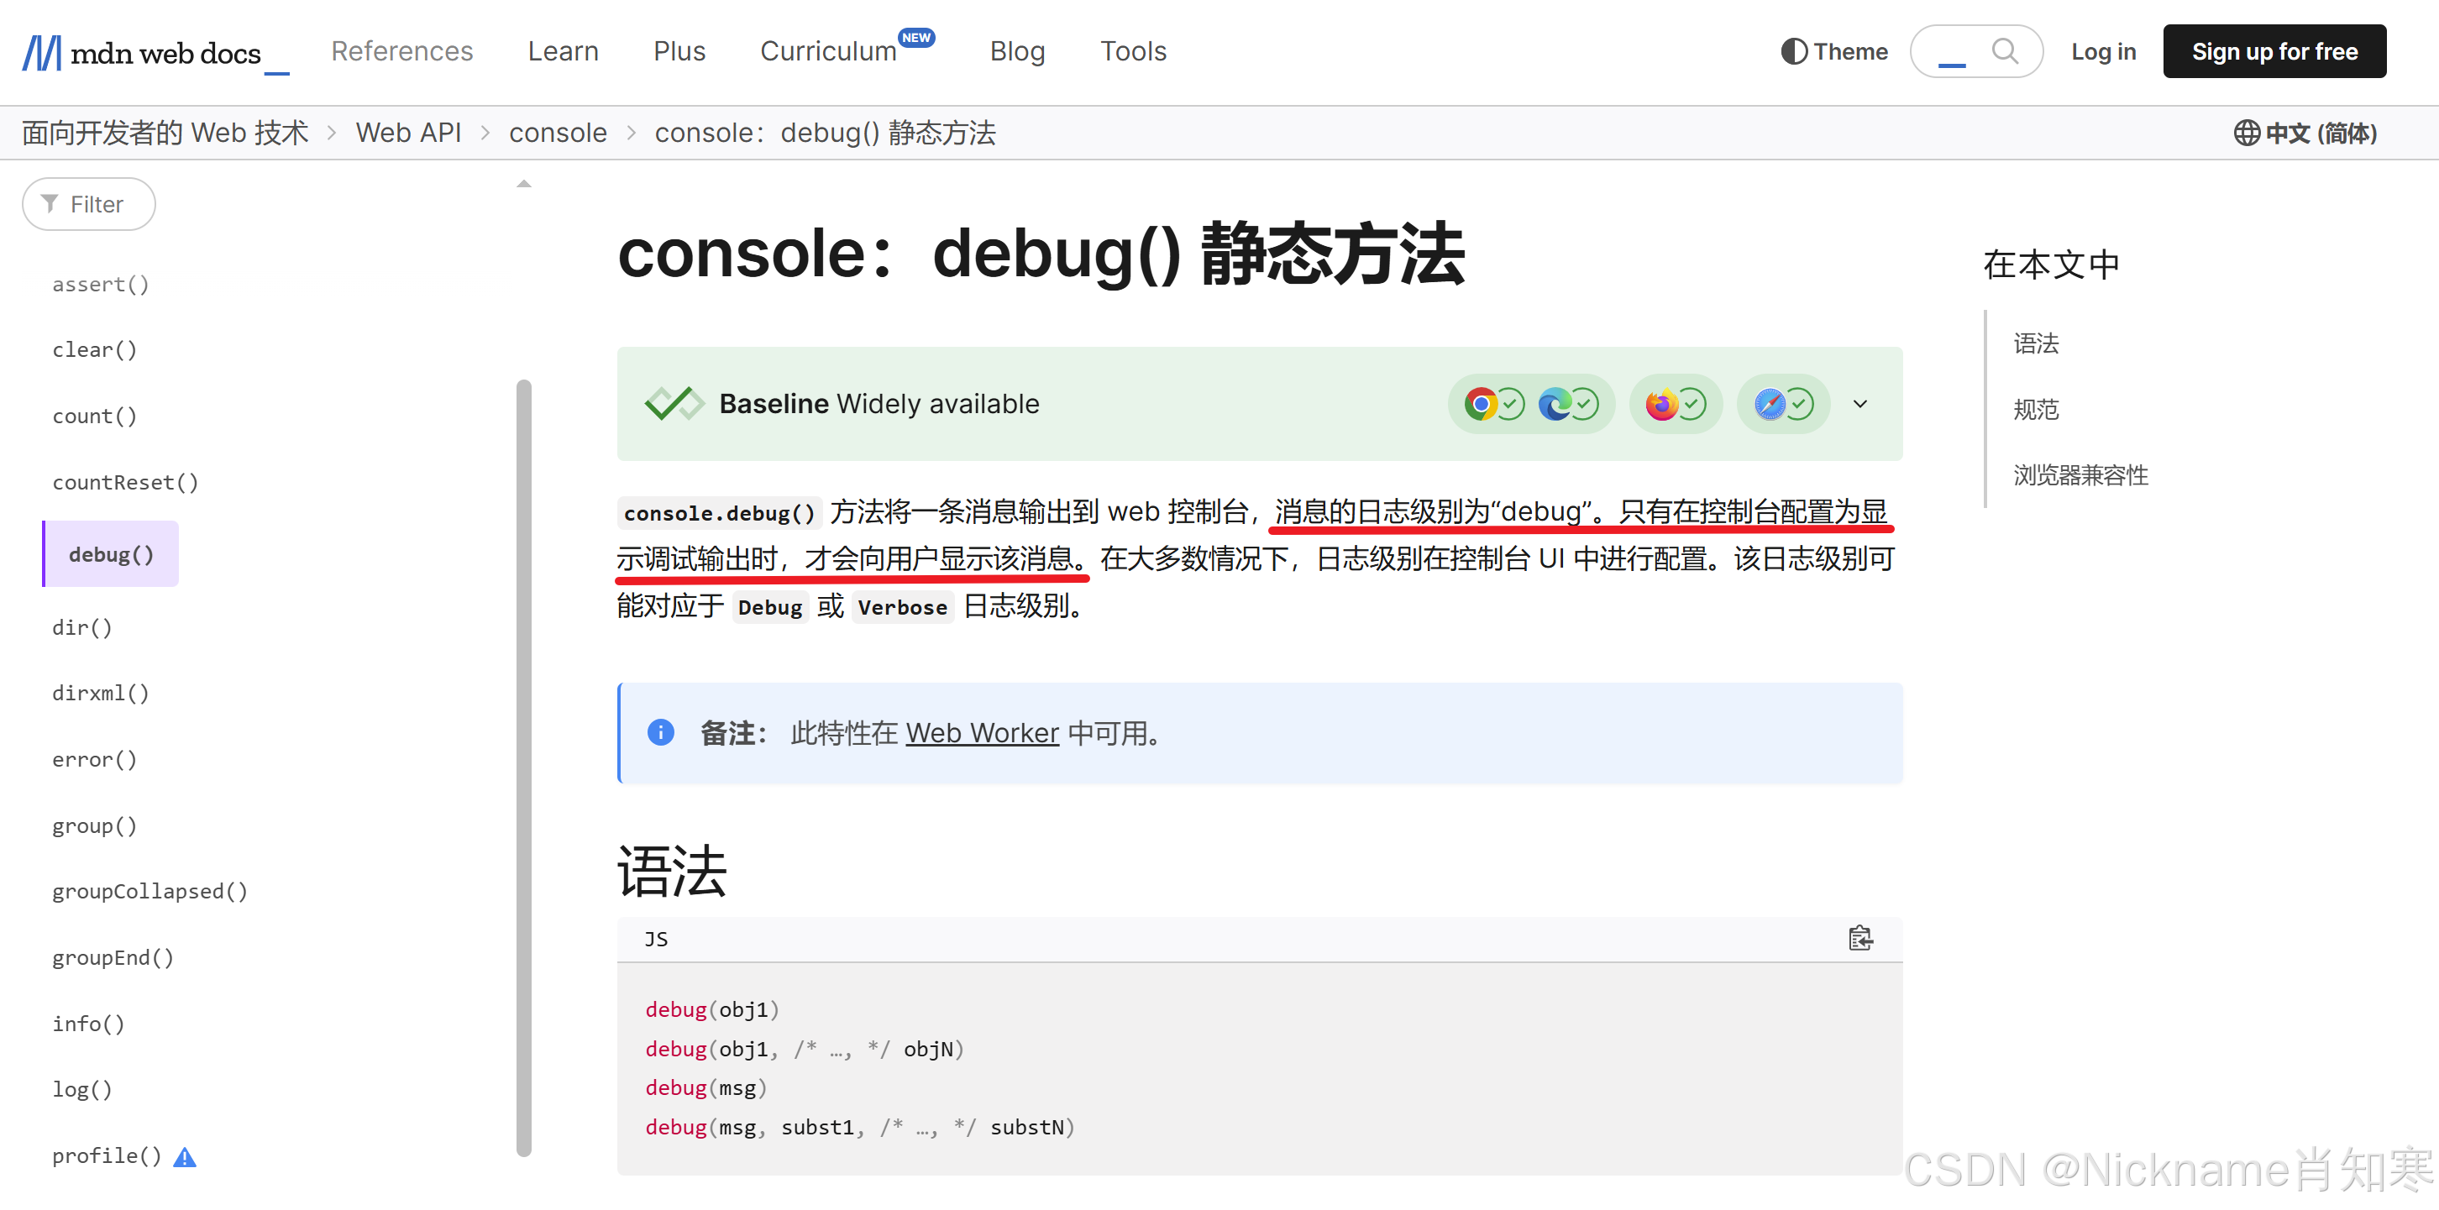Click the search magnifier icon

2003,51
